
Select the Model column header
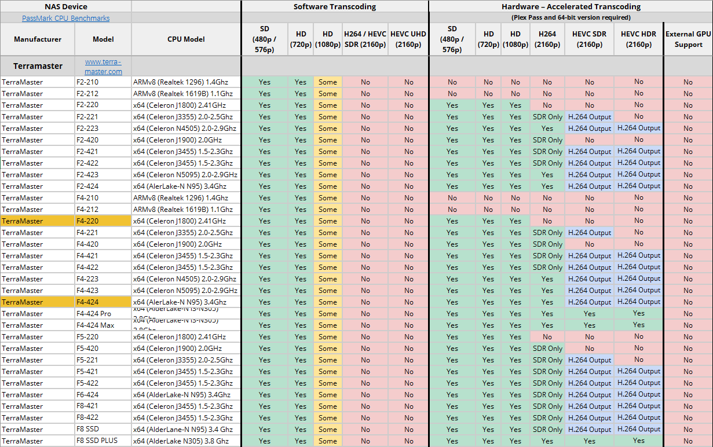click(x=103, y=39)
